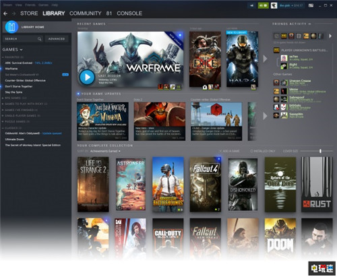Open Right's friend avatar
Image resolution: width=337 pixels, height=277 pixels.
click(284, 66)
